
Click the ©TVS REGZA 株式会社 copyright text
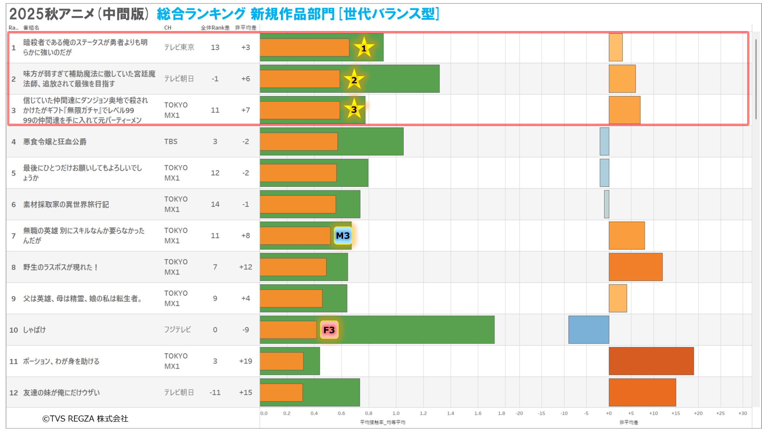85,418
